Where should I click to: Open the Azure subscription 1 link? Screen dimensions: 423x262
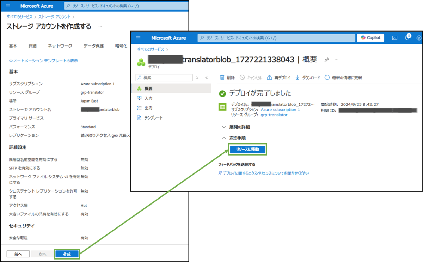280,110
